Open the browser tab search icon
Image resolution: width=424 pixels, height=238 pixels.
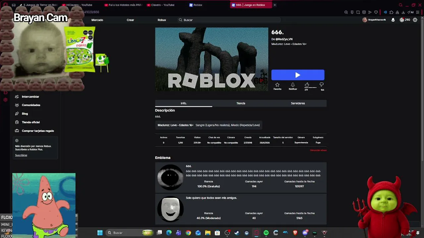pos(400,5)
